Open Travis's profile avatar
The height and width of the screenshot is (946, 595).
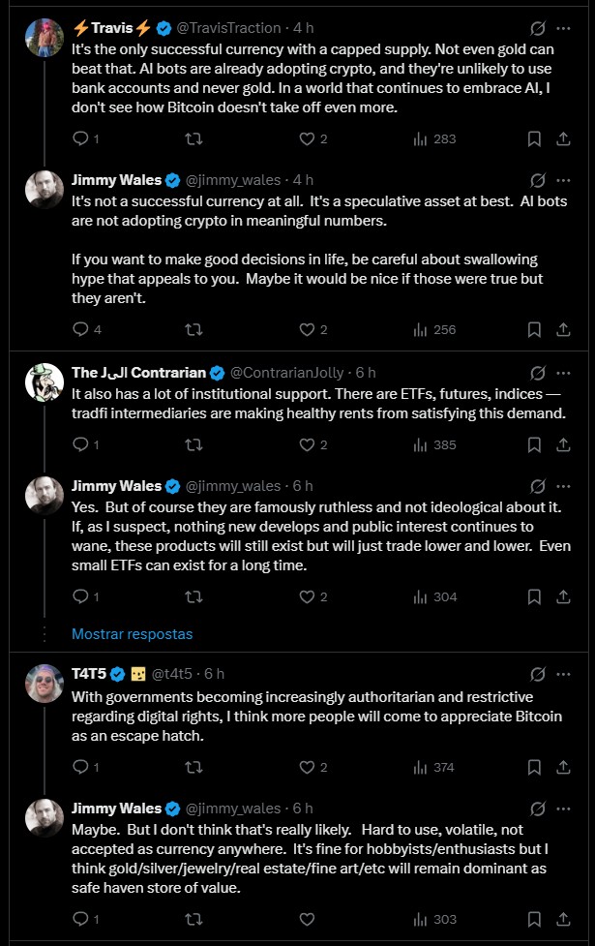click(45, 37)
